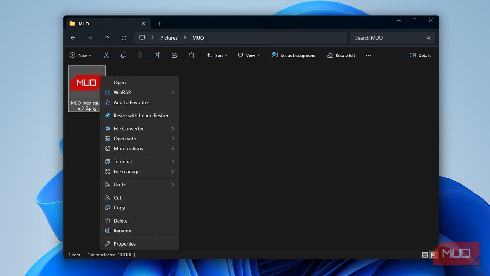
Task: Refresh the current folder view
Action: (124, 38)
